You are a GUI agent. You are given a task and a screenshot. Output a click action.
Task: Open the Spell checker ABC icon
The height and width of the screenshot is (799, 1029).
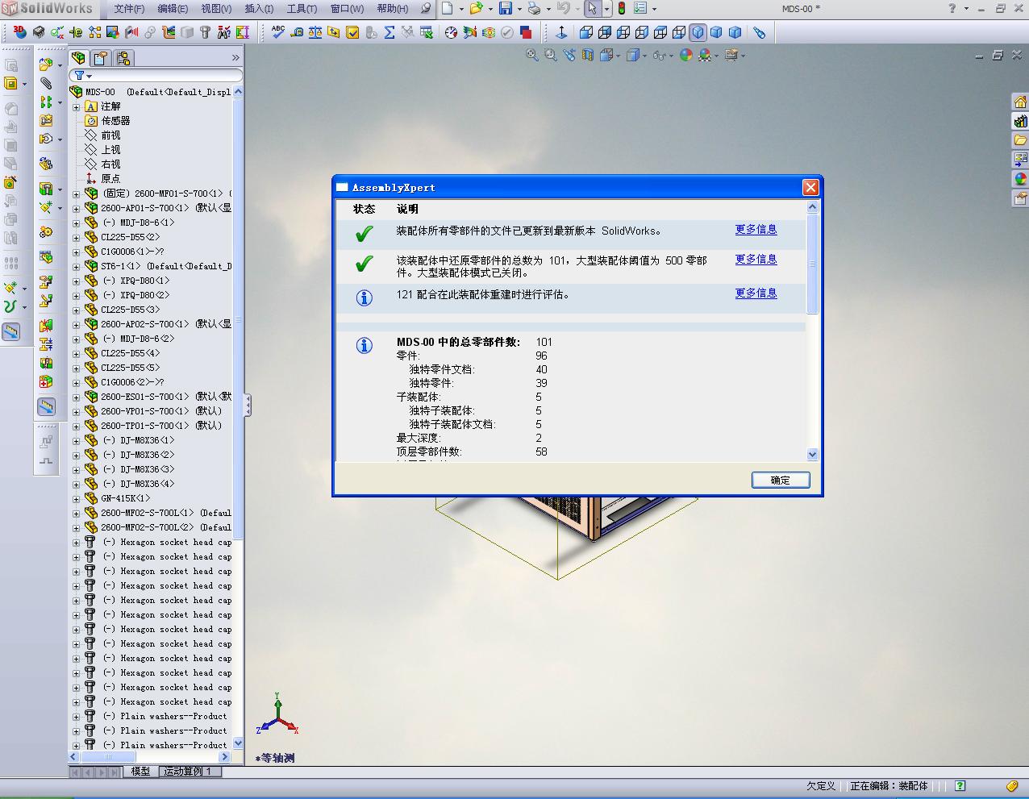pyautogui.click(x=278, y=32)
